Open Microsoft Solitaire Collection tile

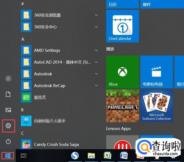coord(156,106)
